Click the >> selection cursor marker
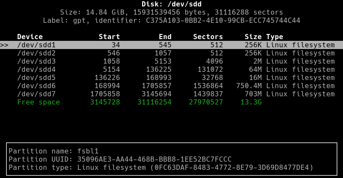 [x=4, y=45]
